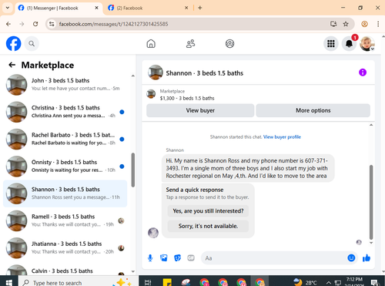Select Shannon's conversation in the list
This screenshot has height=286, width=385.
(x=65, y=193)
